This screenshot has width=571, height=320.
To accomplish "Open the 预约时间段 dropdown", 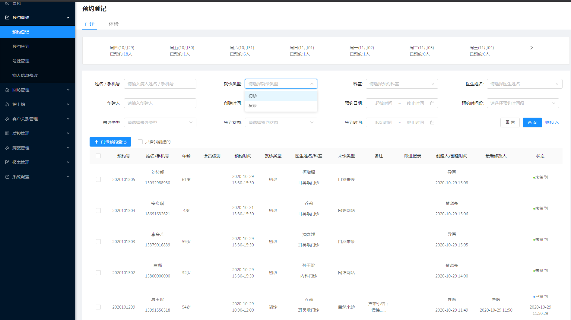I will point(523,103).
